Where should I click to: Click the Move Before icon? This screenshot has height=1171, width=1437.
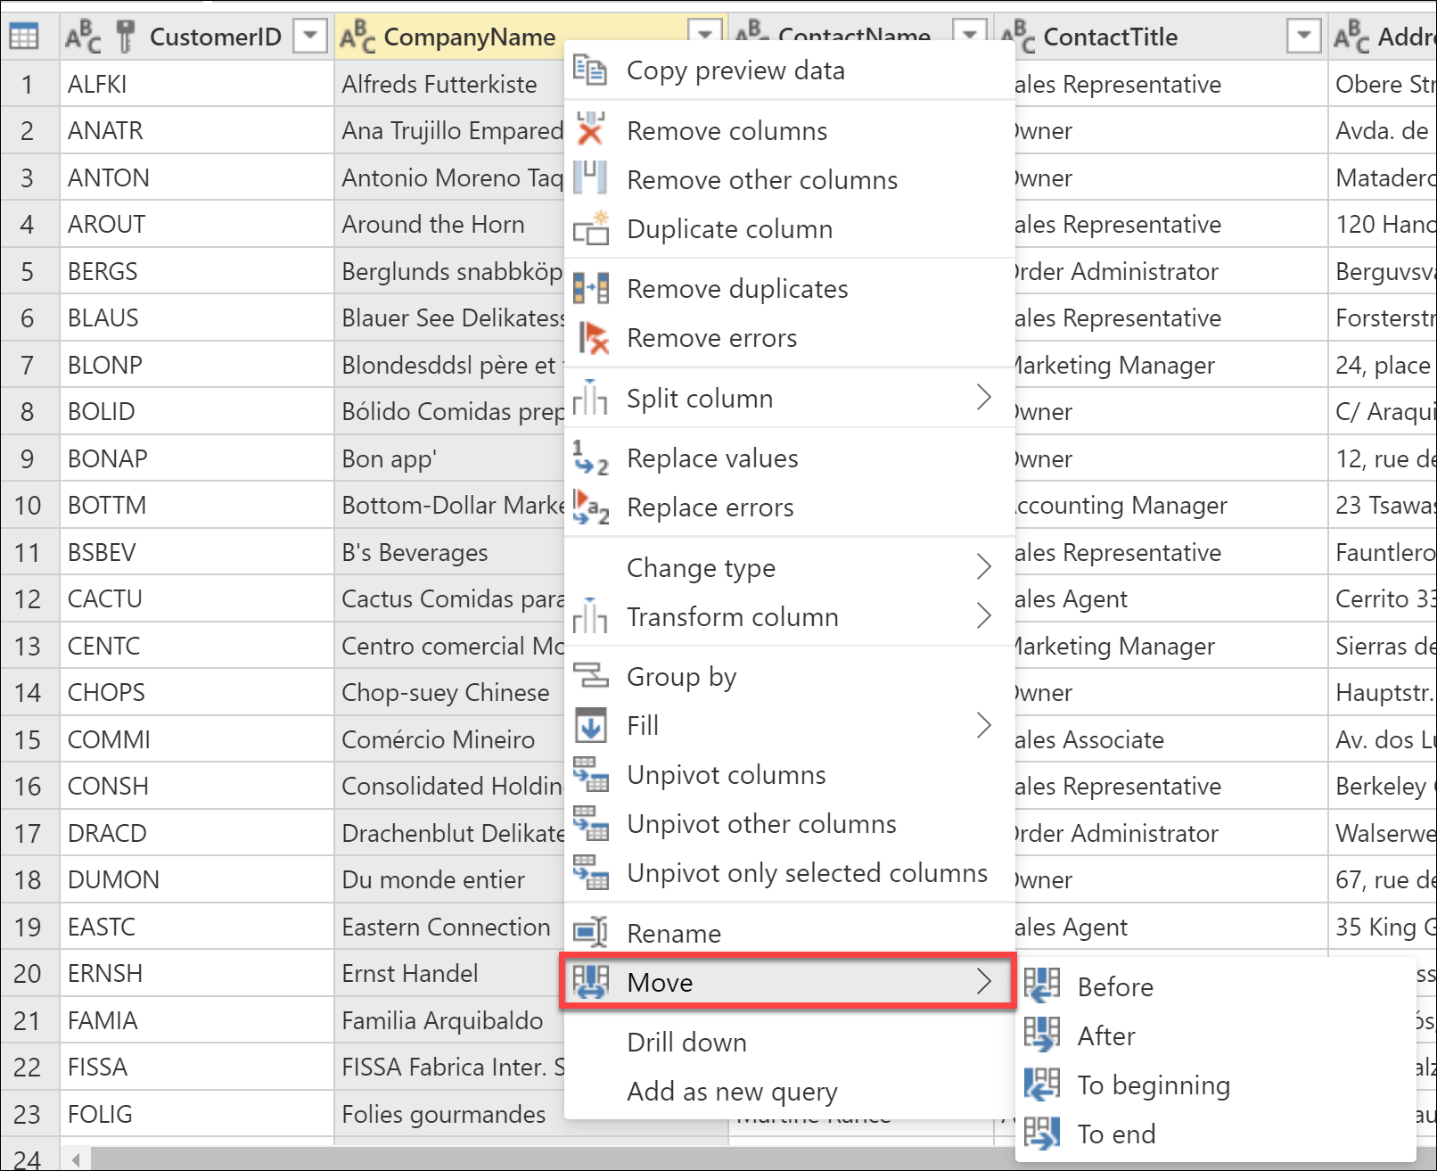click(x=1041, y=985)
